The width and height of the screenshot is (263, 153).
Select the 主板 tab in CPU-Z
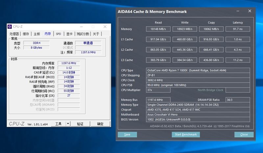[37, 34]
